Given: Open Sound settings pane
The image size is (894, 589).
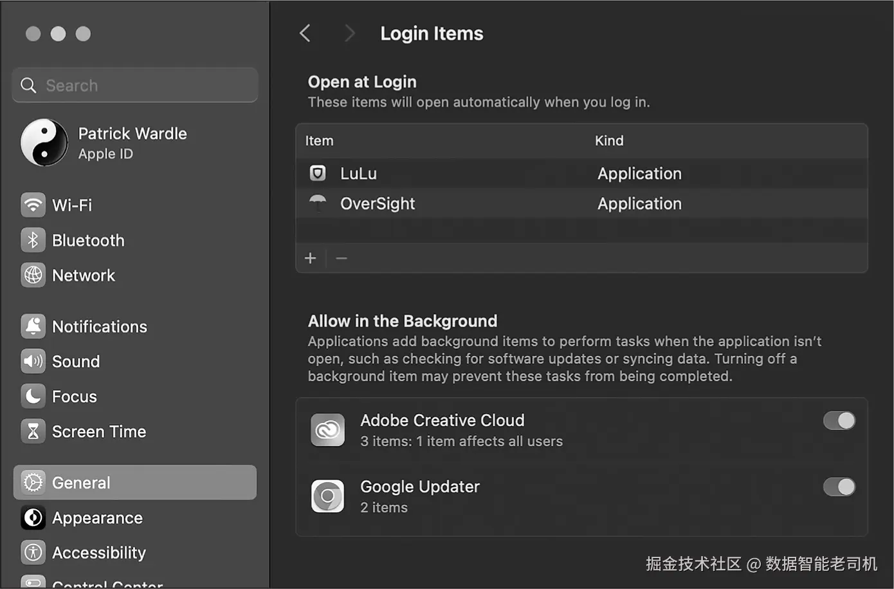Looking at the screenshot, I should tap(135, 361).
